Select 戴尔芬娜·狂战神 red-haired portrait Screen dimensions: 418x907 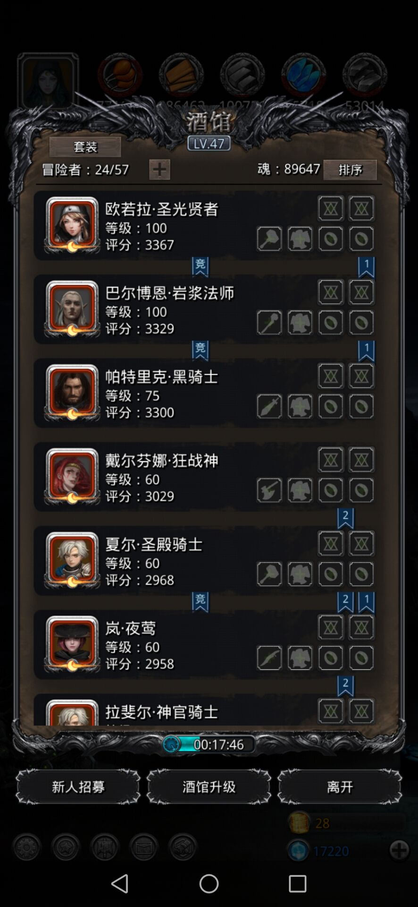pos(72,476)
